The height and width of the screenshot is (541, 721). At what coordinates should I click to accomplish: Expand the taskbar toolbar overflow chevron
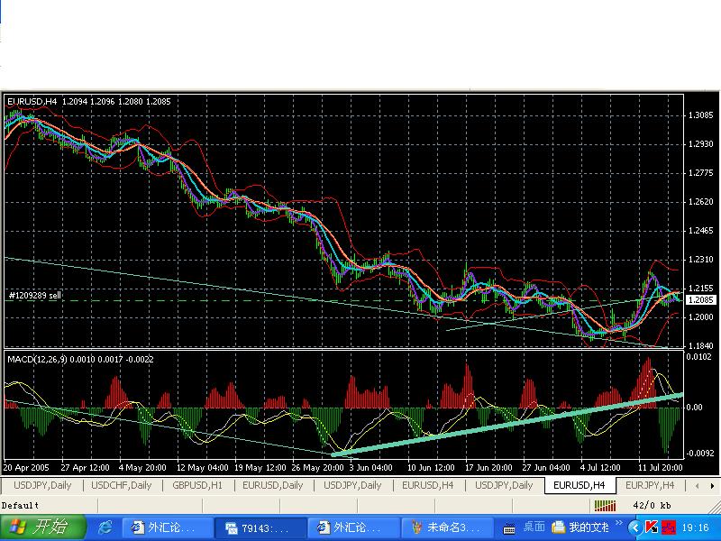tap(618, 523)
